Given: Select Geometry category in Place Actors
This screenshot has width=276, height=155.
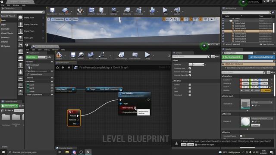Looking at the screenshot, I should (5, 37).
